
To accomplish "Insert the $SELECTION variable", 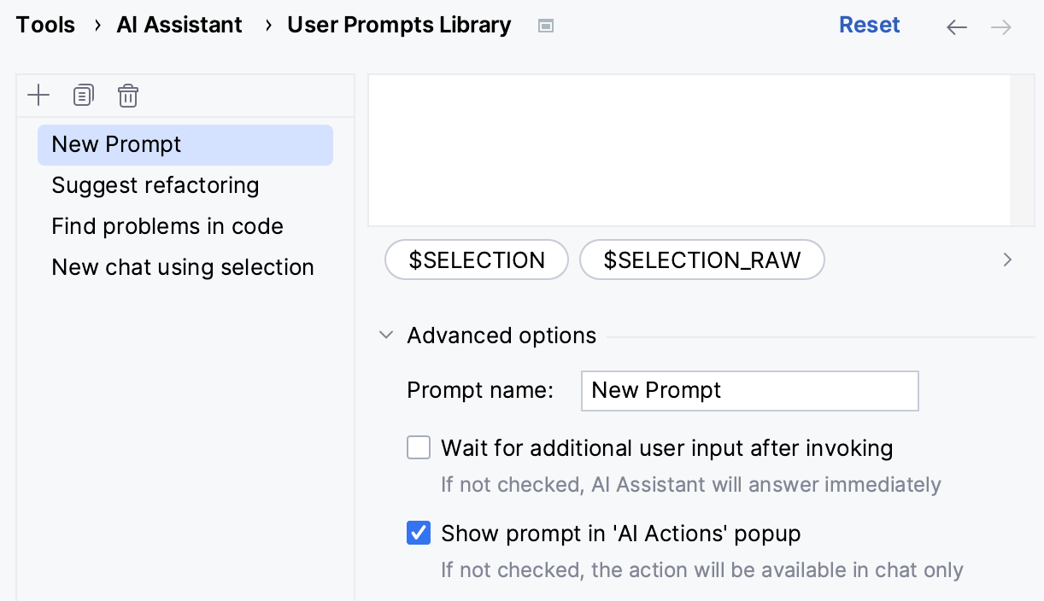I will [477, 260].
